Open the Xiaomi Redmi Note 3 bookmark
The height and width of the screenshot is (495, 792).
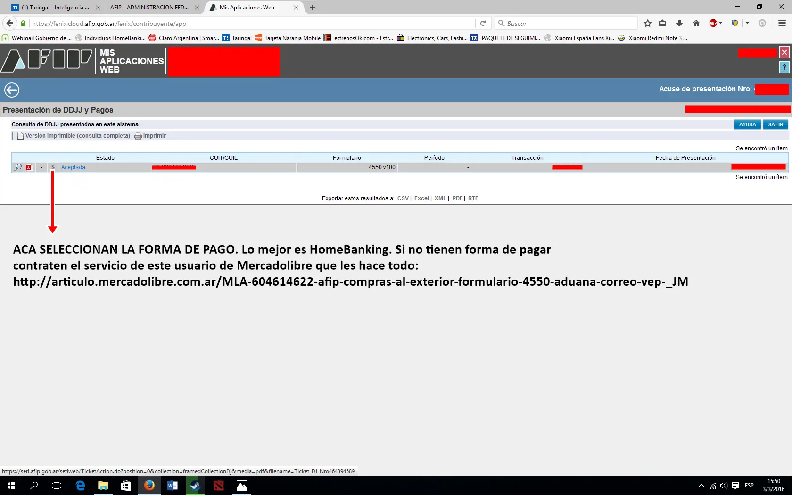click(x=652, y=38)
